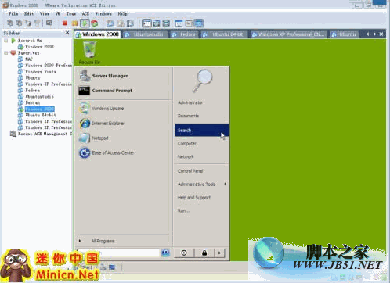Screen dimensions: 390x283
Task: Open the Recycle Bin desktop icon
Action: [x=89, y=53]
